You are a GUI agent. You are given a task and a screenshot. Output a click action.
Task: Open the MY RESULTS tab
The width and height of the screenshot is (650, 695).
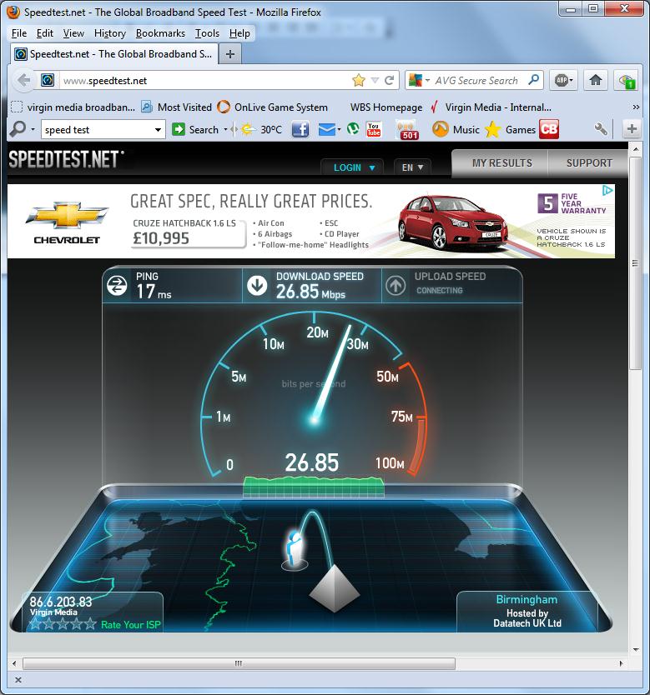[501, 163]
